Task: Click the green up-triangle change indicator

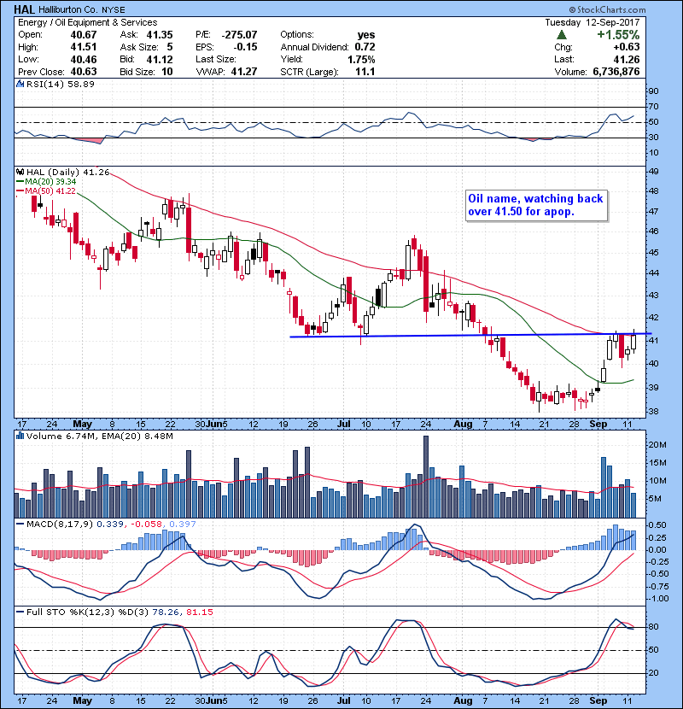Action: coord(562,35)
